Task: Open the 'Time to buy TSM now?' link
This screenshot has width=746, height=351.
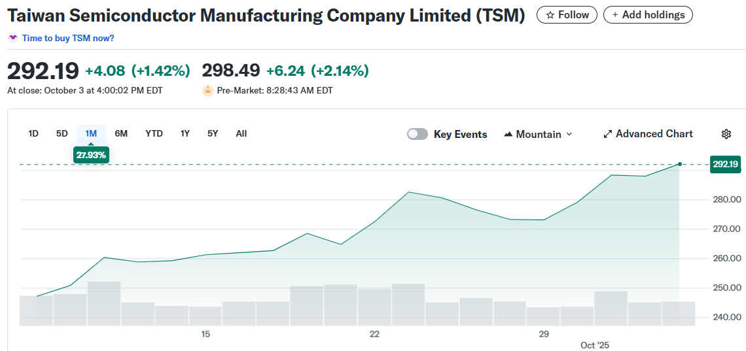Action: pos(68,38)
